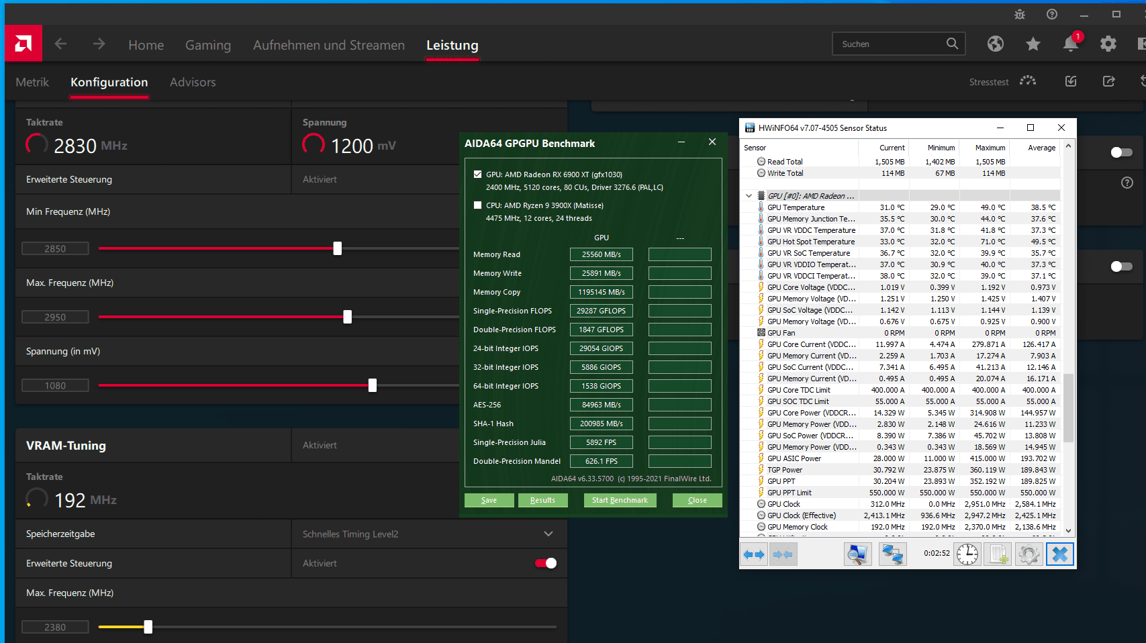Open HWiNFO sensor search monitor icon
The image size is (1146, 643).
pyautogui.click(x=857, y=554)
